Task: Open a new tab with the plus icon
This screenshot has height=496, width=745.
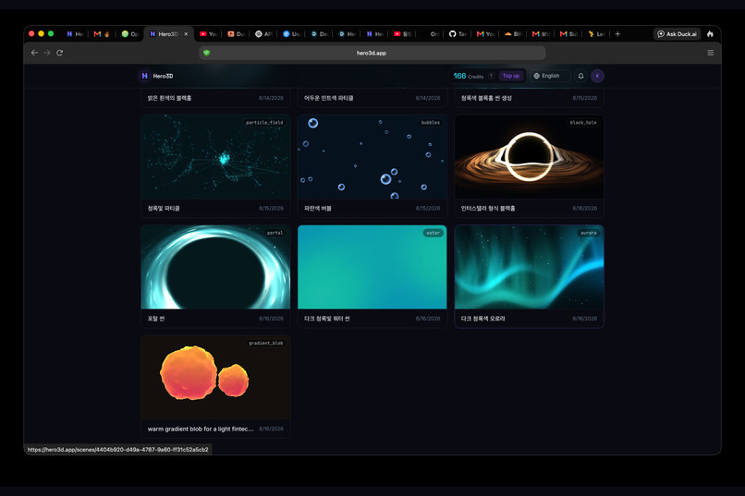Action: 617,33
